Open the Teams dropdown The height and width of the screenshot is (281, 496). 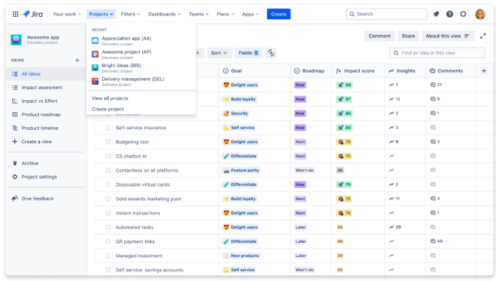[199, 14]
